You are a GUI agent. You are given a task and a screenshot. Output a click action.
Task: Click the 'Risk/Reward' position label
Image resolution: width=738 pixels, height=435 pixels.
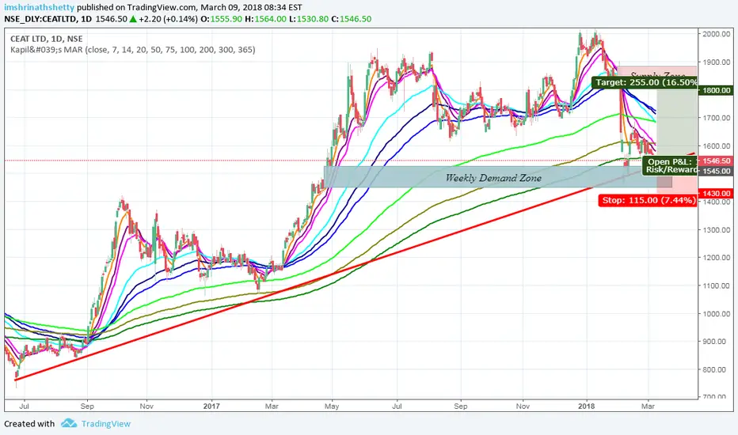point(671,170)
